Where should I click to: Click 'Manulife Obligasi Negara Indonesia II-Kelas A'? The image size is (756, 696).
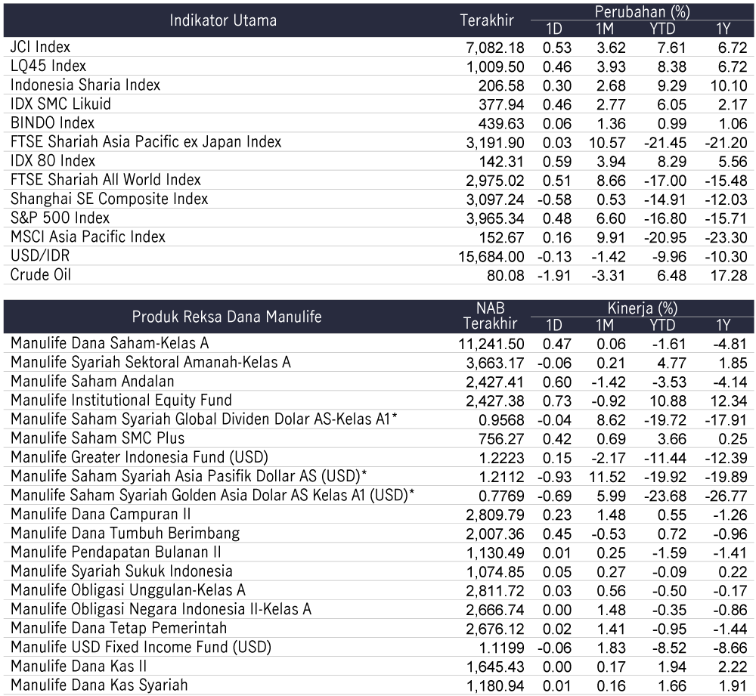[x=161, y=609]
